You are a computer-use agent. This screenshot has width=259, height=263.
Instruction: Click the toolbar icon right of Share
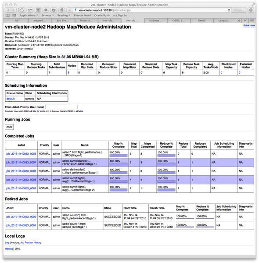38,10
